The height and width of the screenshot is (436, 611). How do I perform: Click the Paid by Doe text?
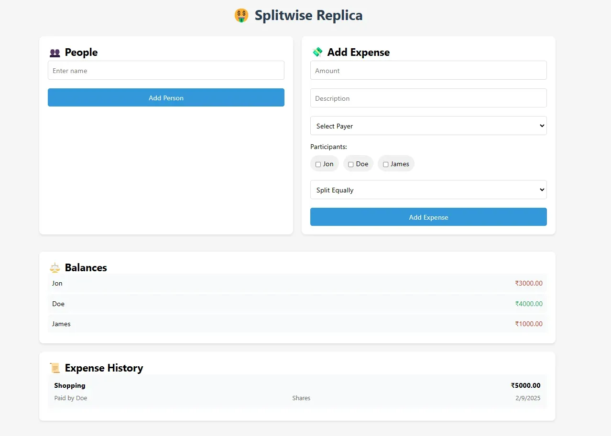pyautogui.click(x=71, y=398)
